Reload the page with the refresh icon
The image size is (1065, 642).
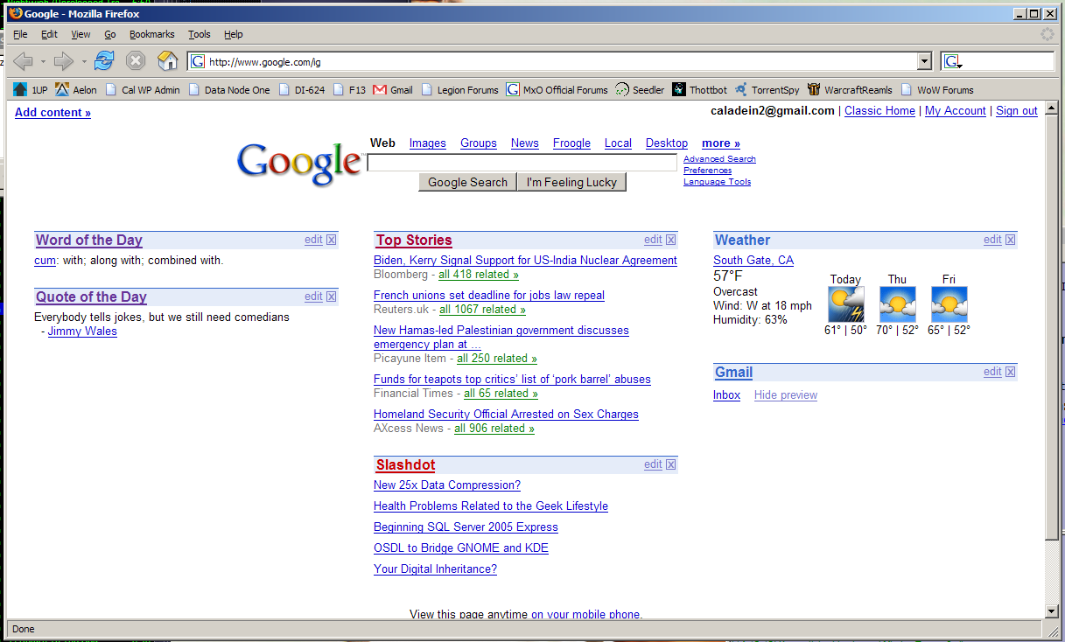click(104, 61)
